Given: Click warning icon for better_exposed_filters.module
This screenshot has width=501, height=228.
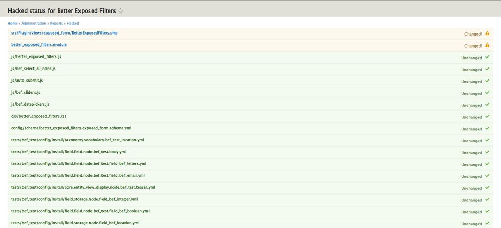Looking at the screenshot, I should click(487, 44).
